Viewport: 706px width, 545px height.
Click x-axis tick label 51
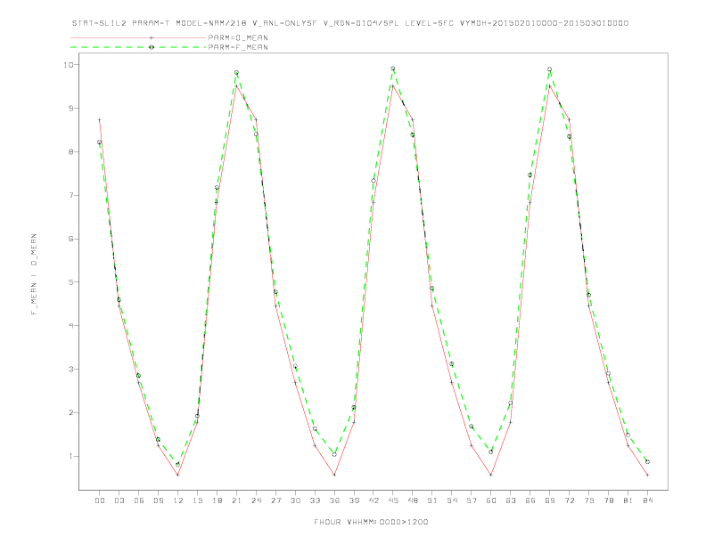click(x=432, y=500)
